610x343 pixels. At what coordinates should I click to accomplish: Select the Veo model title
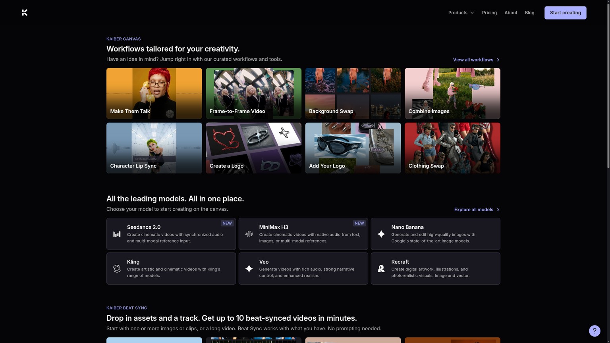pyautogui.click(x=264, y=262)
